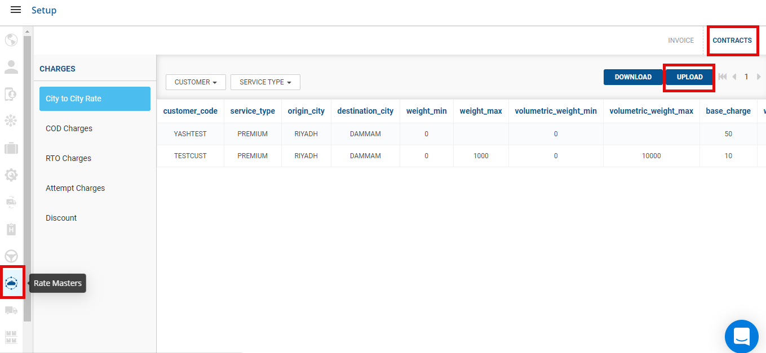
Task: Switch to the CONTRACTS tab
Action: tap(732, 41)
